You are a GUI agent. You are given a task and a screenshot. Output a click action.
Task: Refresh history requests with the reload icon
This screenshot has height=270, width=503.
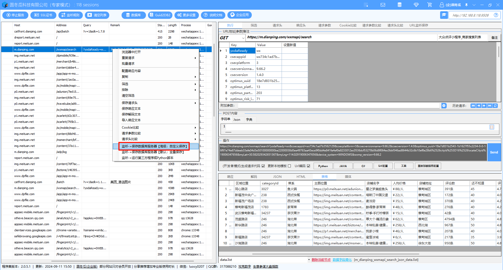pos(495,106)
